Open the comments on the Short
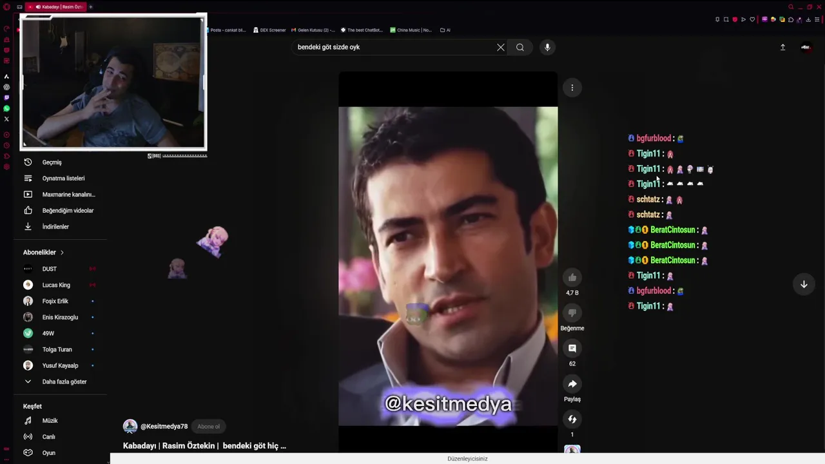The image size is (825, 464). coord(572,349)
